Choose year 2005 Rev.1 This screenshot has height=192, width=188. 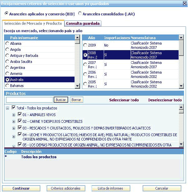(85, 84)
